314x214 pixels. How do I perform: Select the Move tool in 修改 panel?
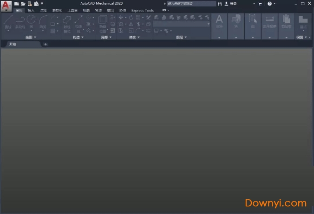coord(121,18)
